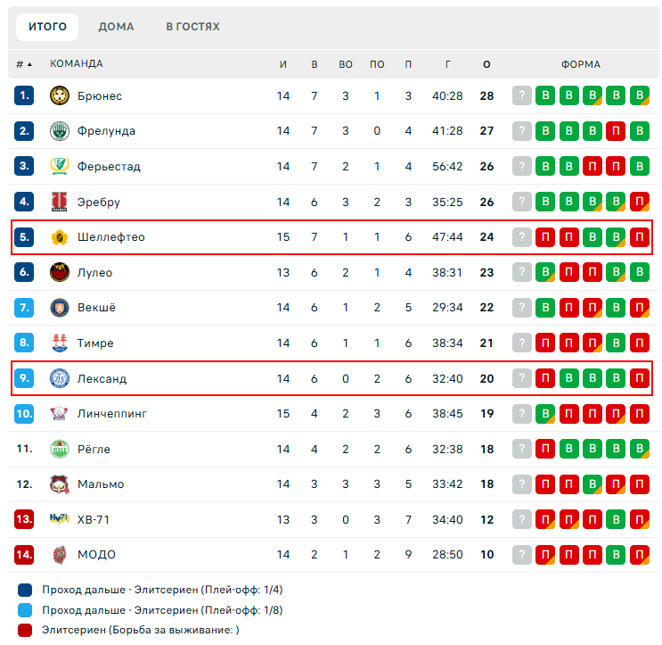Switch to the ДОМА tab
The width and height of the screenshot is (662, 645).
(x=116, y=27)
